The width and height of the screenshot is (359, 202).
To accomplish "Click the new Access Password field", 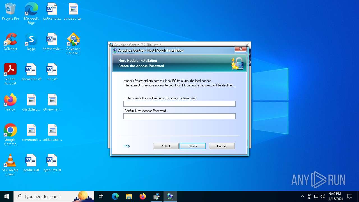I will (179, 104).
